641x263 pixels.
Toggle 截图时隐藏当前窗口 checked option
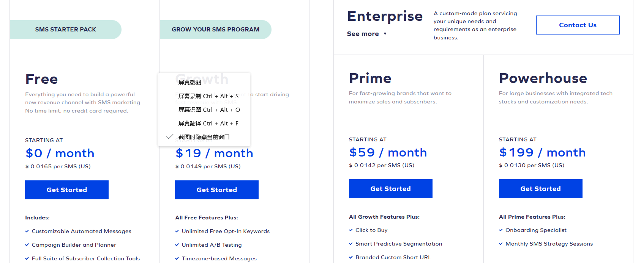tap(204, 137)
